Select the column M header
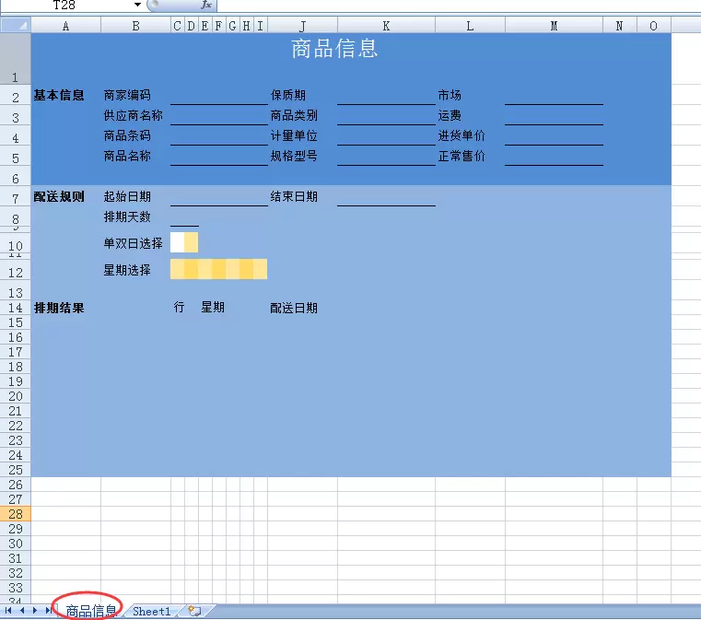The image size is (701, 620). point(554,26)
